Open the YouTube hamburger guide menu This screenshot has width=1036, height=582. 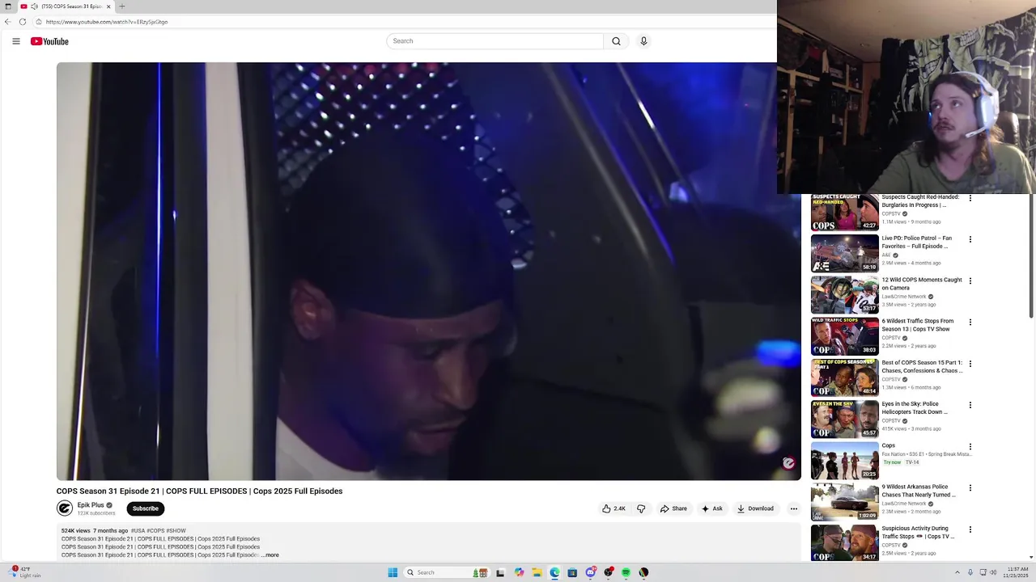(x=16, y=41)
